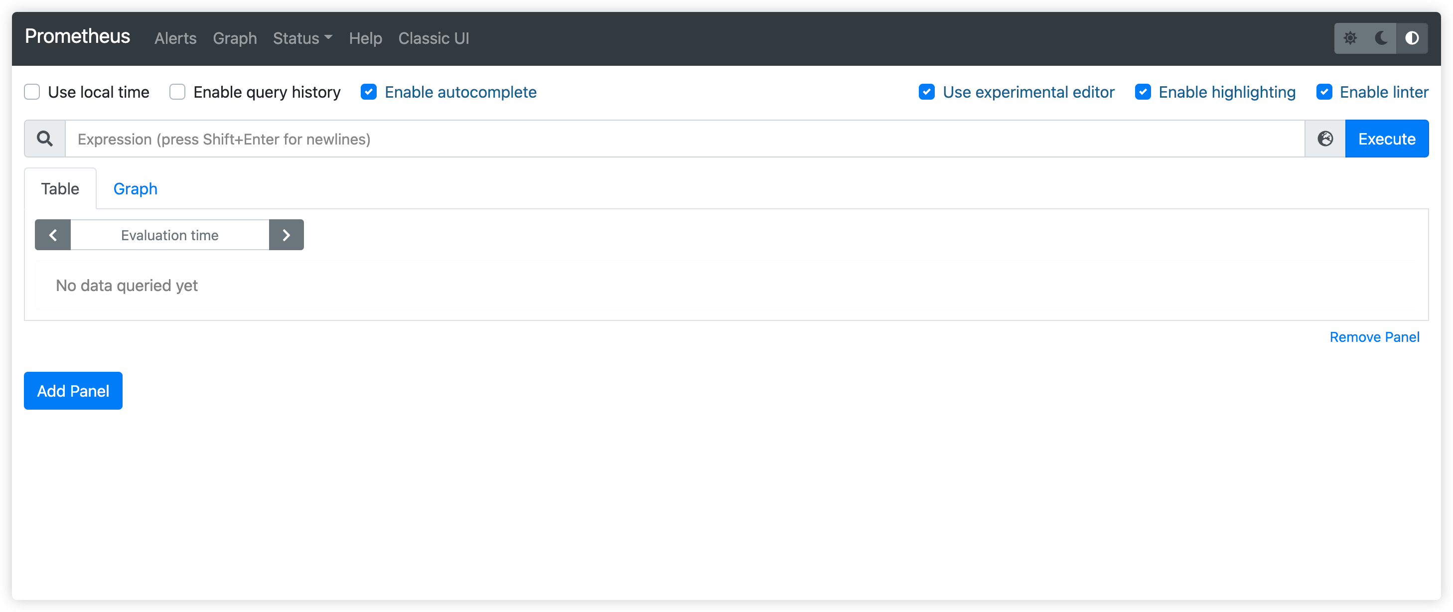The image size is (1453, 612).
Task: Click Add Panel button
Action: pyautogui.click(x=73, y=390)
